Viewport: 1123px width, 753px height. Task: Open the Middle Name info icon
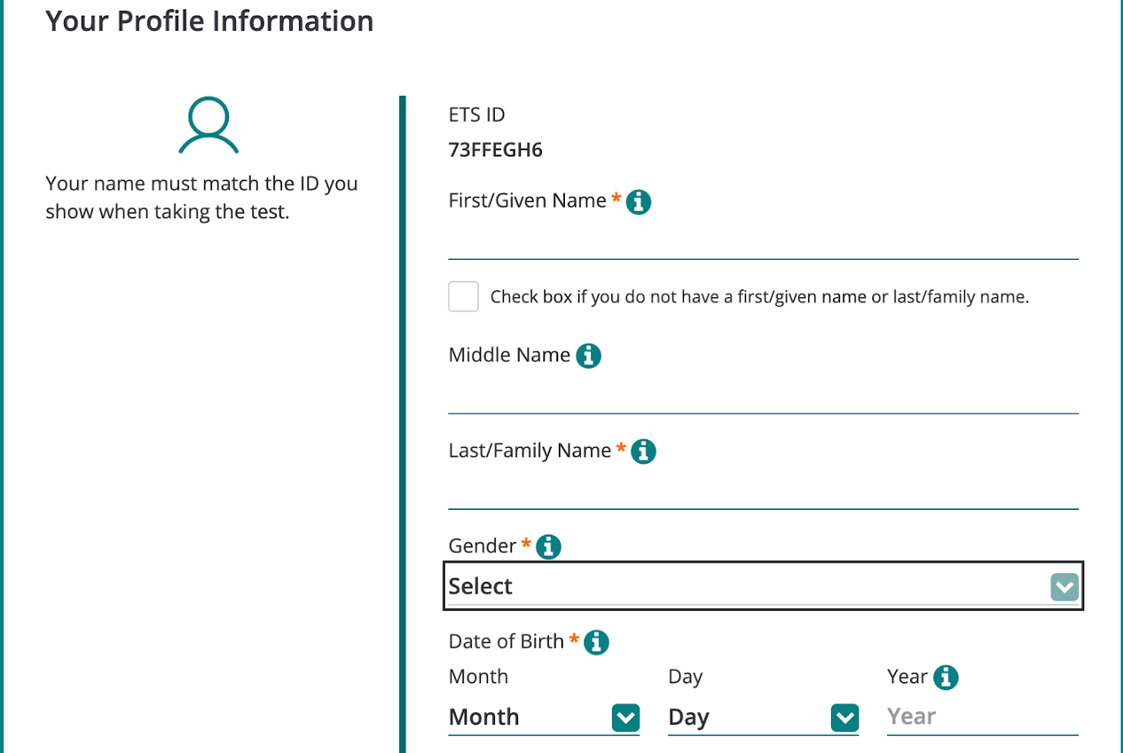[x=588, y=357]
